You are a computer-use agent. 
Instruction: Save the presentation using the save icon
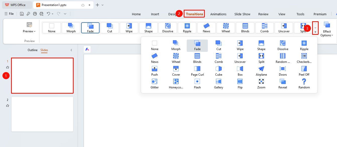click(22, 14)
